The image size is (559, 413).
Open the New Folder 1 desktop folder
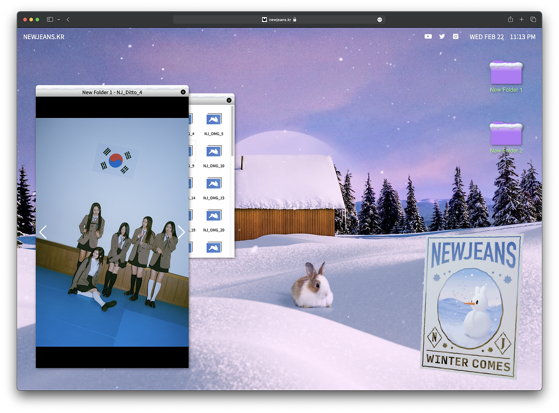tap(506, 77)
